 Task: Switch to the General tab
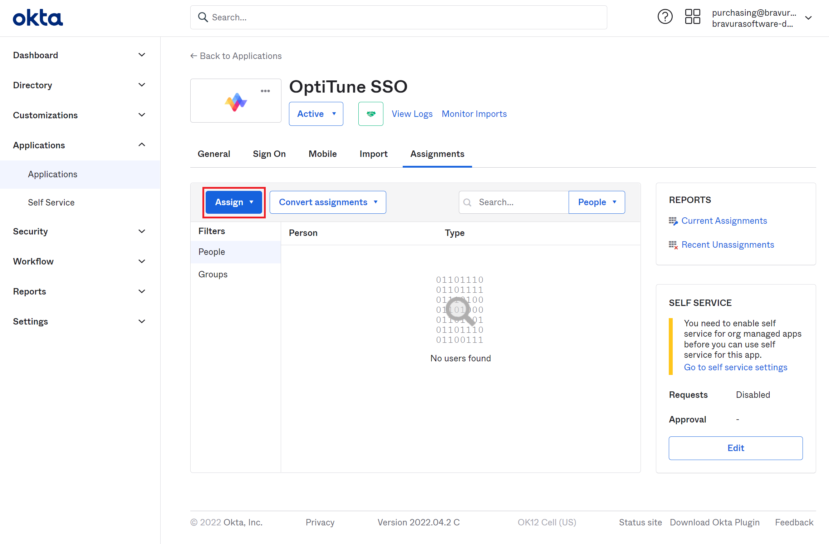[214, 154]
